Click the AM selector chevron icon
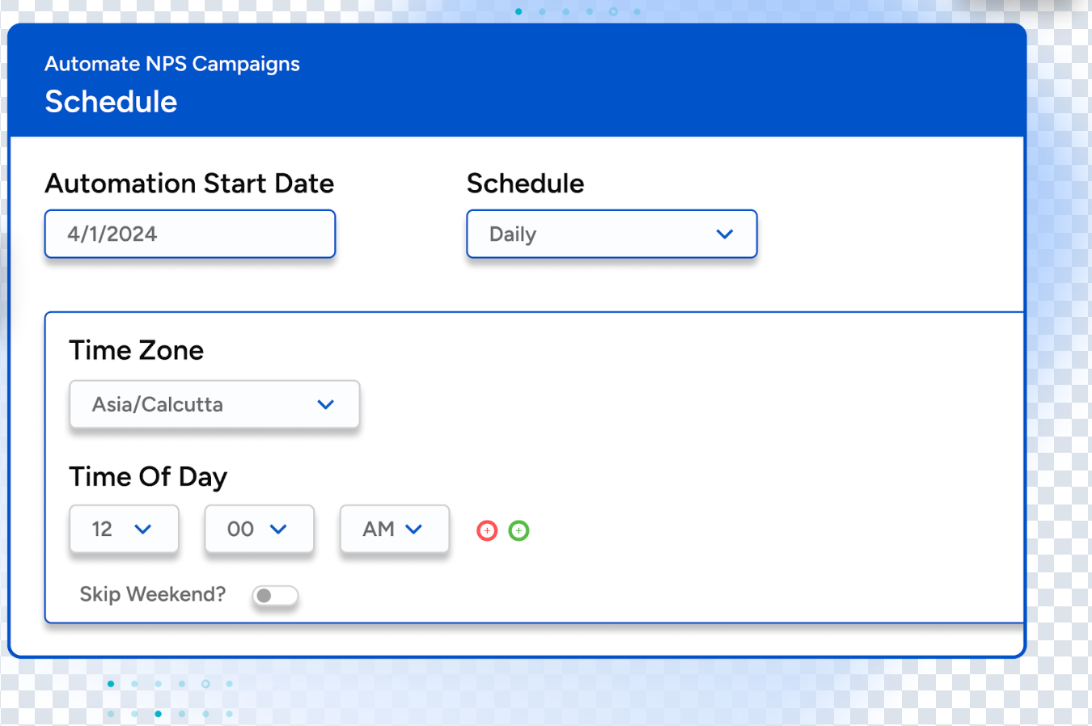Viewport: 1092px width, 726px height. tap(414, 530)
